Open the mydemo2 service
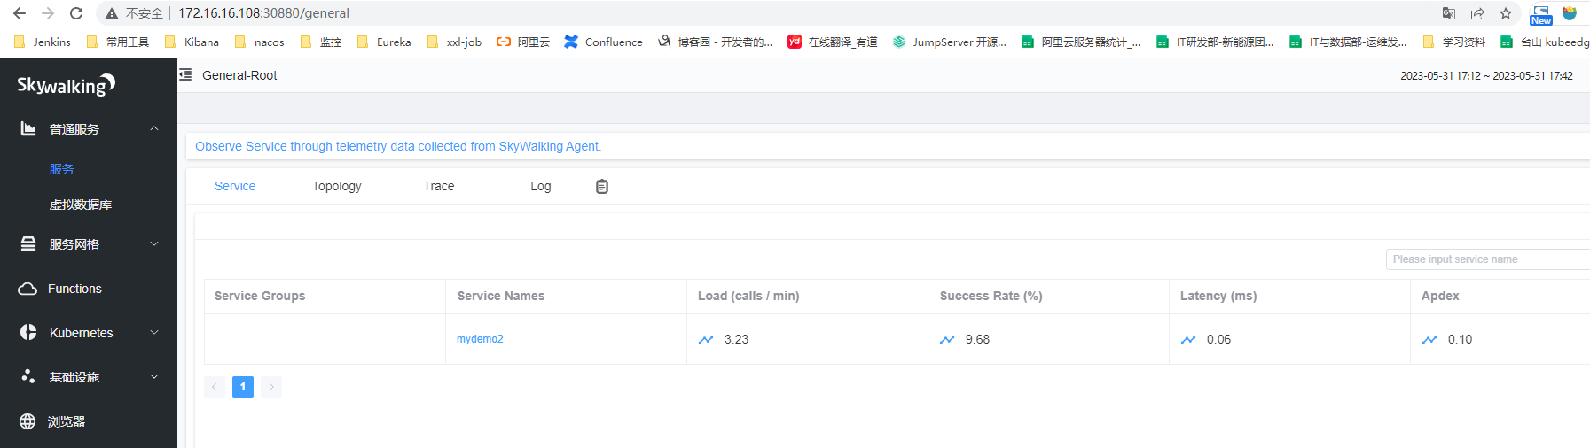 coord(480,339)
